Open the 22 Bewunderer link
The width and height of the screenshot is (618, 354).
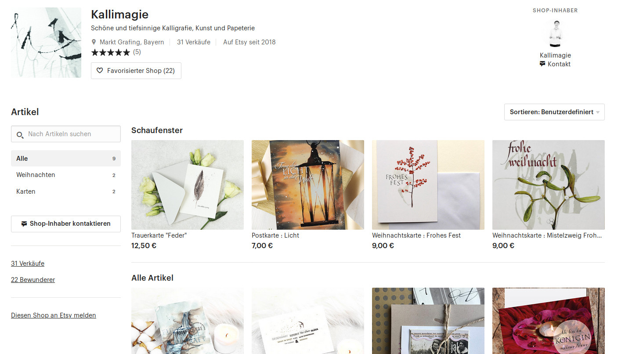click(33, 280)
